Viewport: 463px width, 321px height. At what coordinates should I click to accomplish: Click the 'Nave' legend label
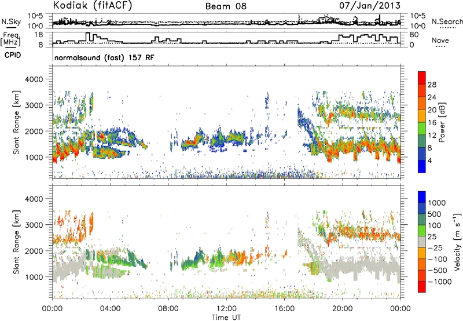click(x=440, y=40)
